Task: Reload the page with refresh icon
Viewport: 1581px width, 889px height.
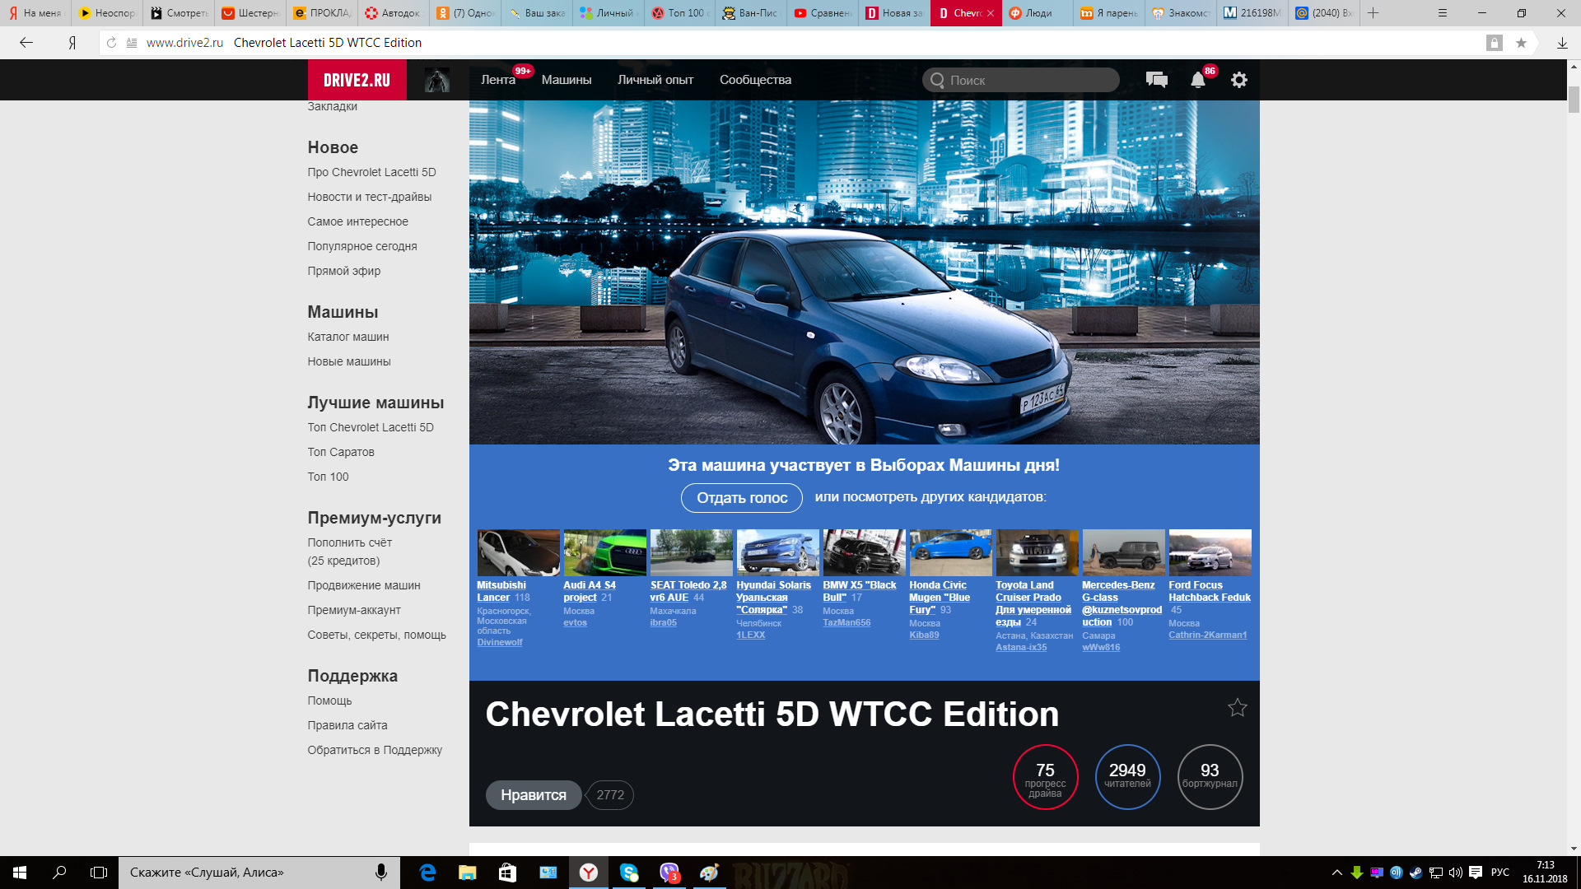Action: [111, 43]
